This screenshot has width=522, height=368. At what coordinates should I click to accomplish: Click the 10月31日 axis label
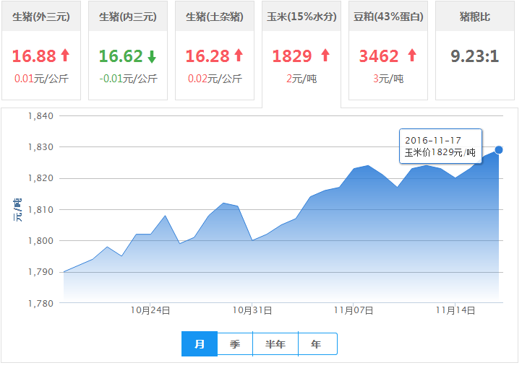click(252, 310)
